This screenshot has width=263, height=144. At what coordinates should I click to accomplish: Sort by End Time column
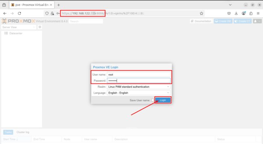coord(47,139)
